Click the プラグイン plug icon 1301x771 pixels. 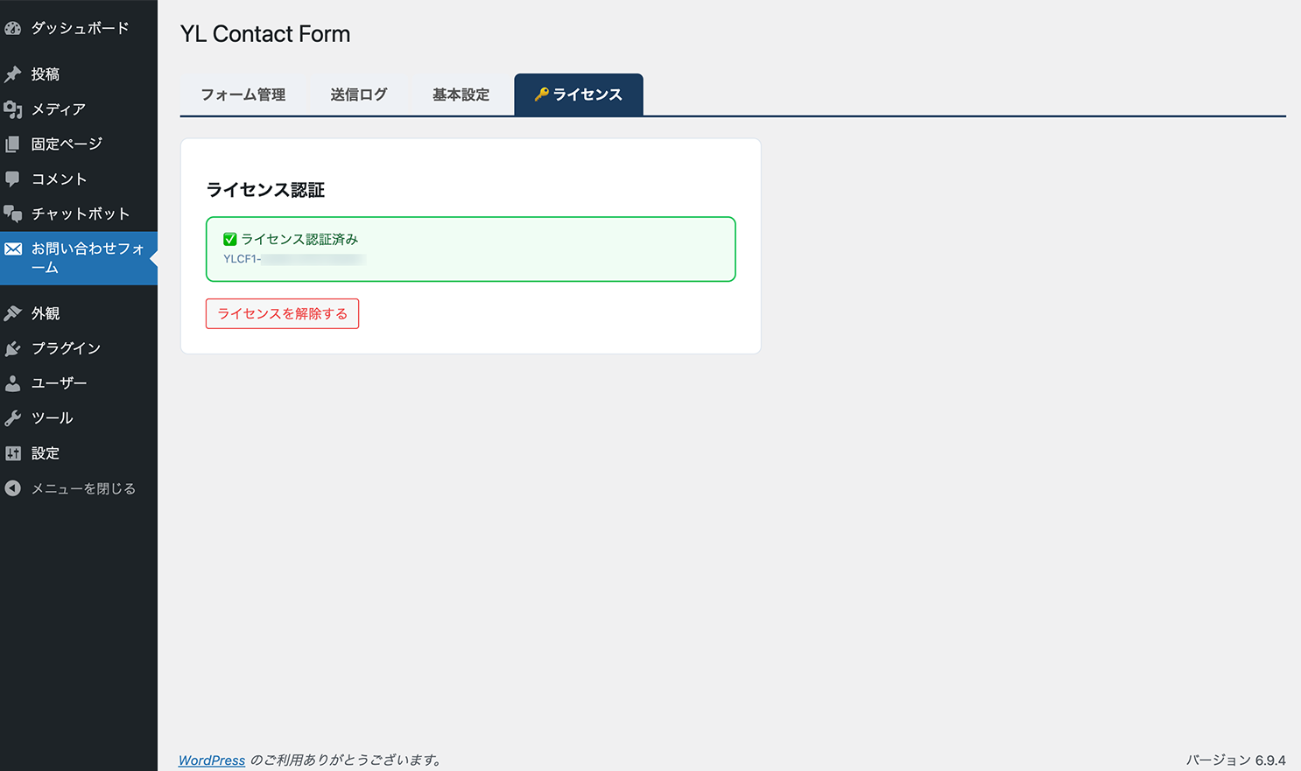pos(13,348)
